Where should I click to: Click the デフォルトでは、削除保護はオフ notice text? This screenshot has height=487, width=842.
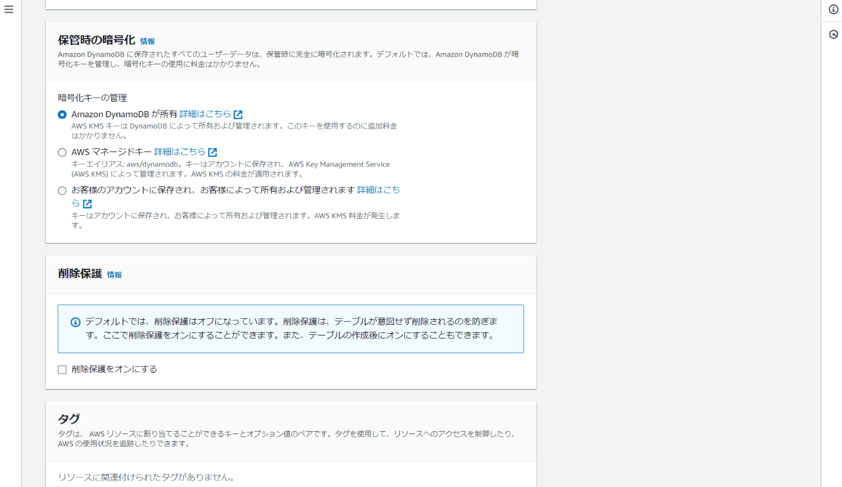pos(292,328)
